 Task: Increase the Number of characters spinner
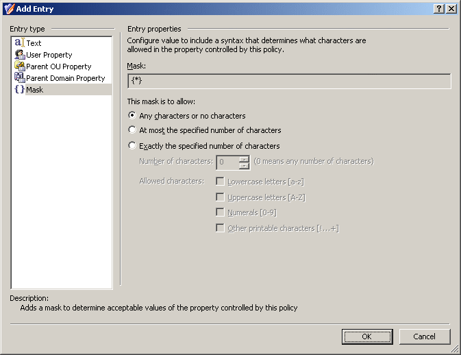click(x=244, y=160)
